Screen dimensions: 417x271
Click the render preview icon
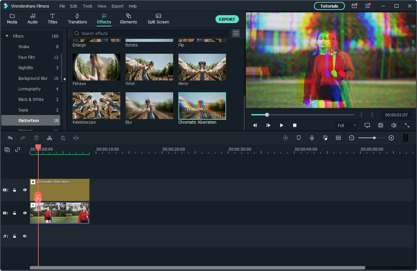[x=285, y=138]
